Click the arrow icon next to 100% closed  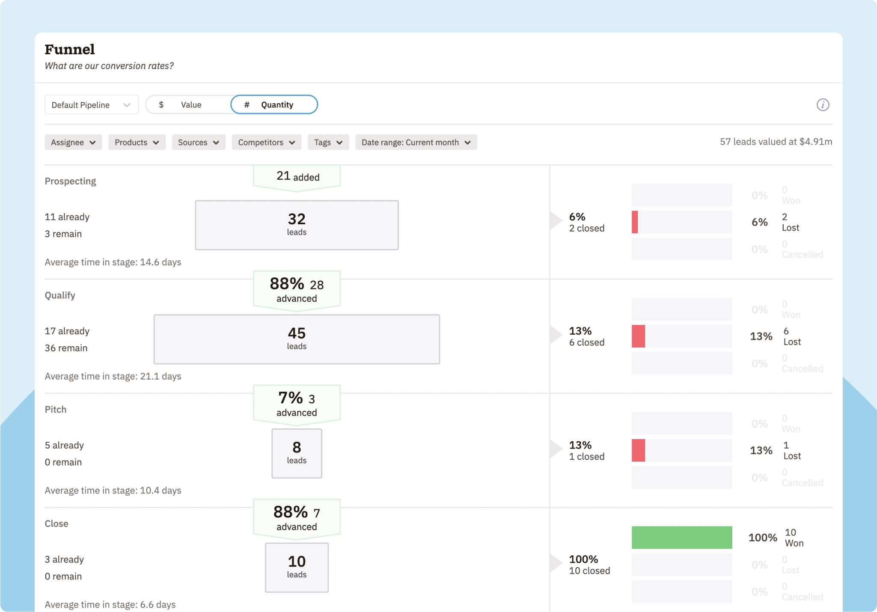click(555, 562)
